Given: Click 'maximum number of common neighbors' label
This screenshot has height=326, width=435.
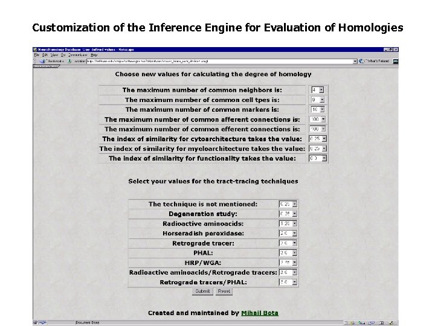Looking at the screenshot, I should pos(202,90).
